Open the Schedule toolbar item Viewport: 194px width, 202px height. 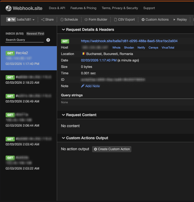[x=69, y=20]
